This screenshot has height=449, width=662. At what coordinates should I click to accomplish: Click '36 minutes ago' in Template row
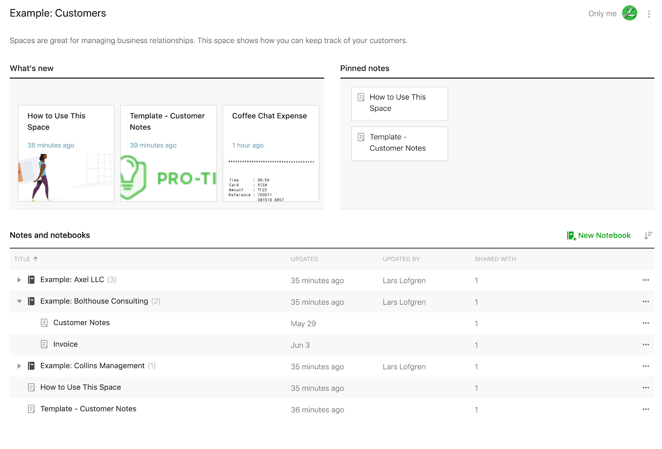(x=317, y=410)
